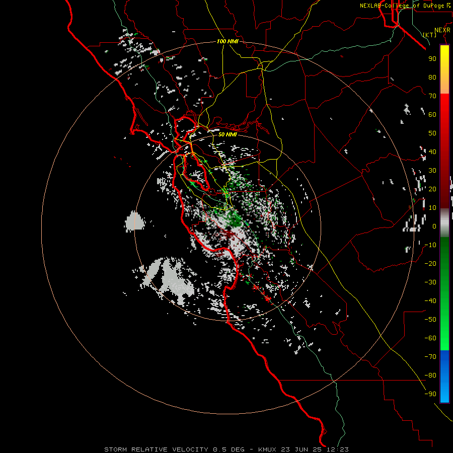The height and width of the screenshot is (453, 453).
Task: Select the positive 10 scale value
Action: coord(432,208)
